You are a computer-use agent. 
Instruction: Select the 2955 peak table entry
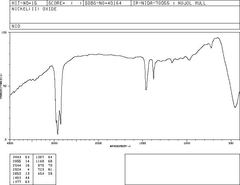(x=21, y=161)
